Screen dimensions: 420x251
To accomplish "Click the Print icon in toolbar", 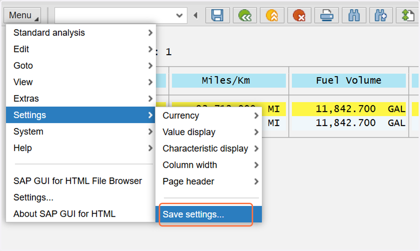I will (327, 15).
